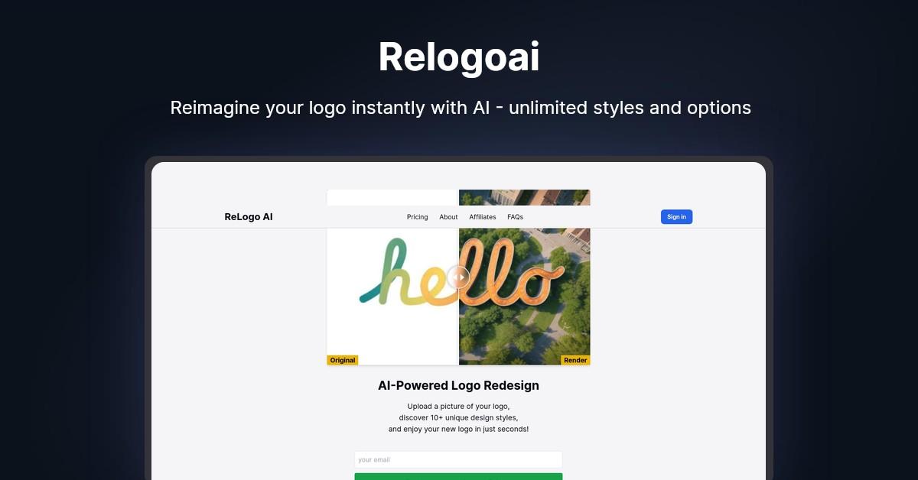Open the Pricing page
The width and height of the screenshot is (918, 480).
click(x=417, y=217)
